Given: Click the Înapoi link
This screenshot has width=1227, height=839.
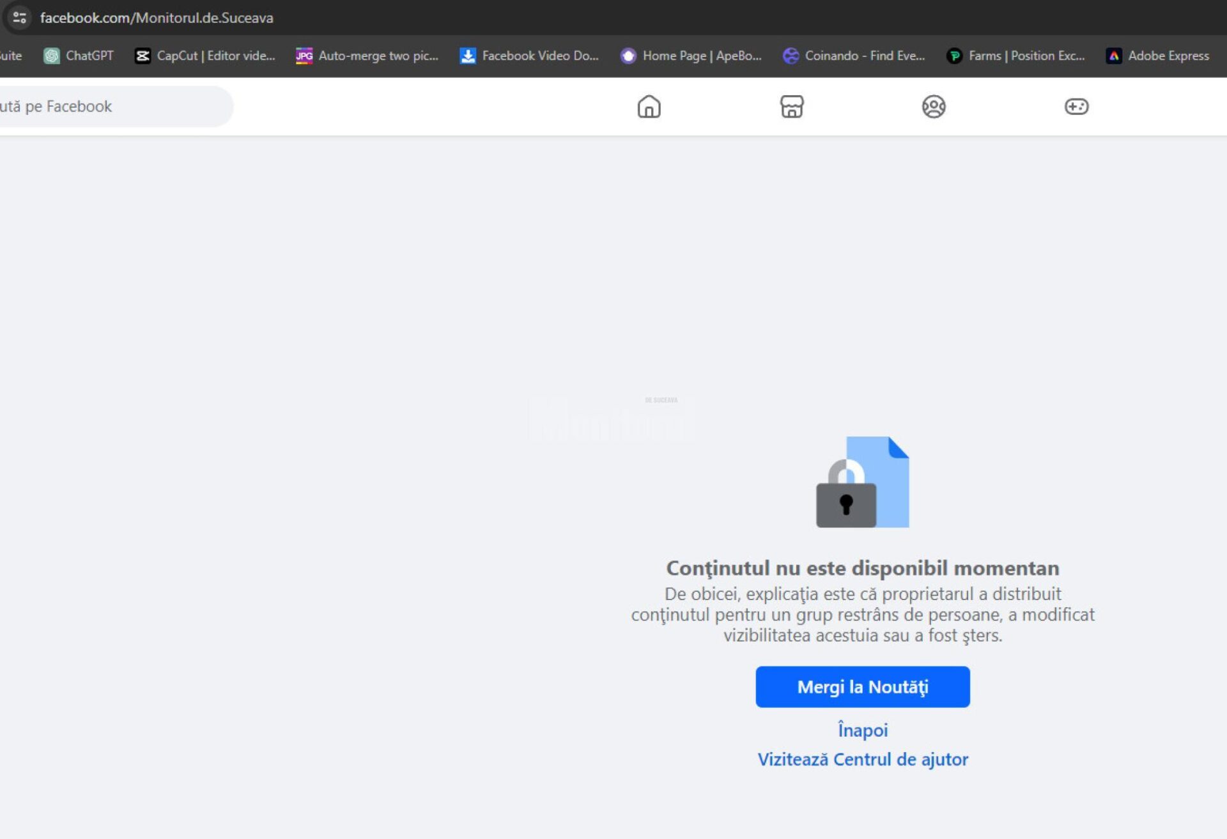Looking at the screenshot, I should pos(863,730).
